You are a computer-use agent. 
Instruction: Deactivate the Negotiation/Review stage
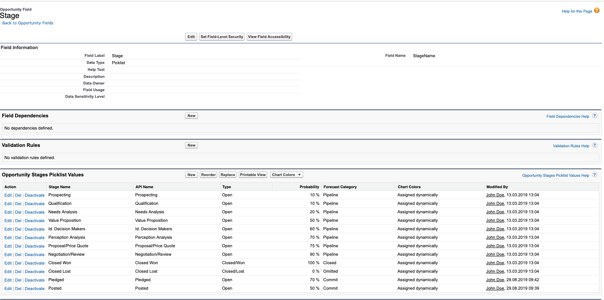pyautogui.click(x=35, y=255)
